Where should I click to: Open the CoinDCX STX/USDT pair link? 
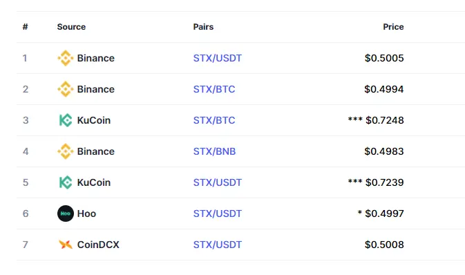tap(218, 245)
